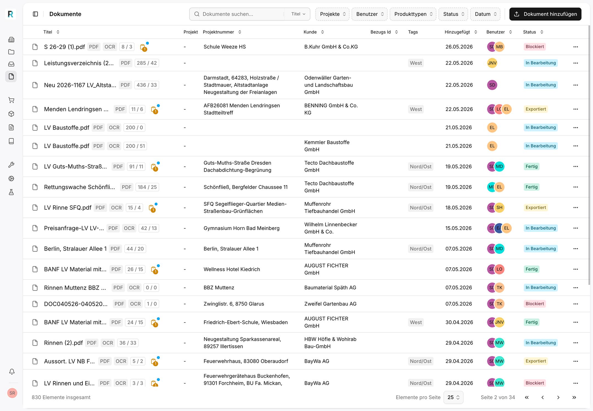Open the LV Guts-Muths-Straß... document

pos(75,167)
